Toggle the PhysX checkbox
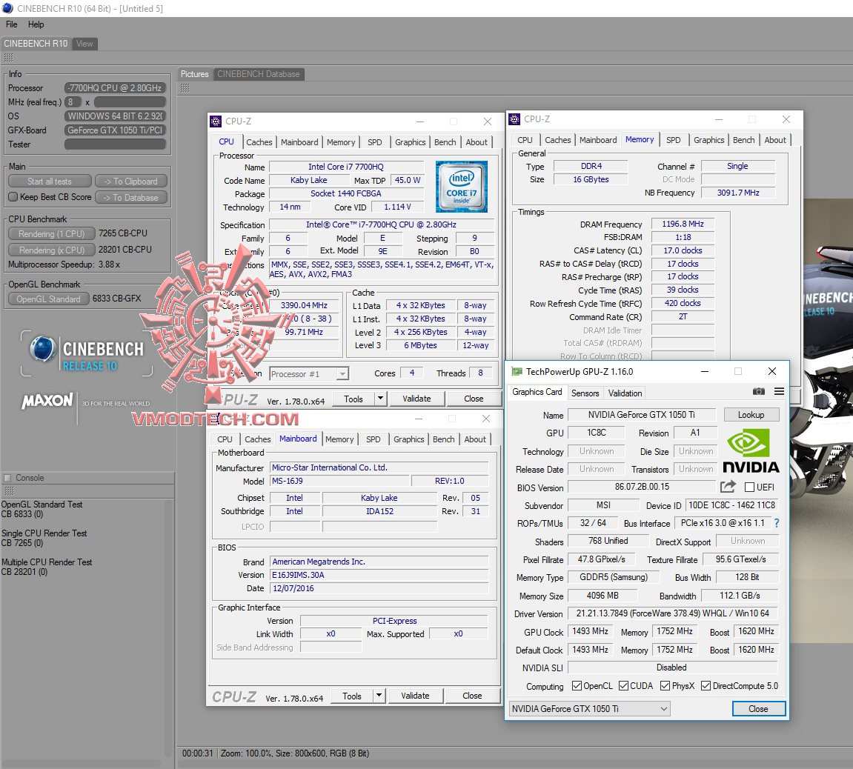 665,686
